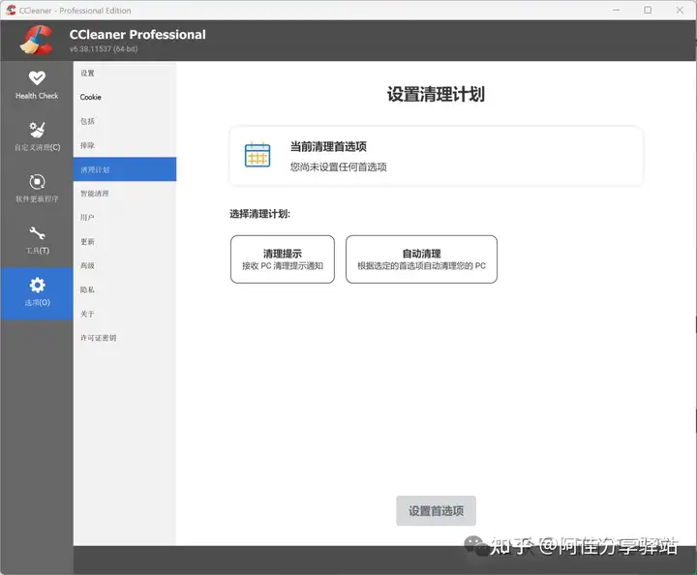Click the 设置清理计划 page heading
This screenshot has height=575, width=697.
pyautogui.click(x=436, y=94)
